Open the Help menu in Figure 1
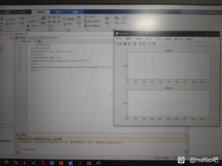The image size is (222, 166). [189, 39]
